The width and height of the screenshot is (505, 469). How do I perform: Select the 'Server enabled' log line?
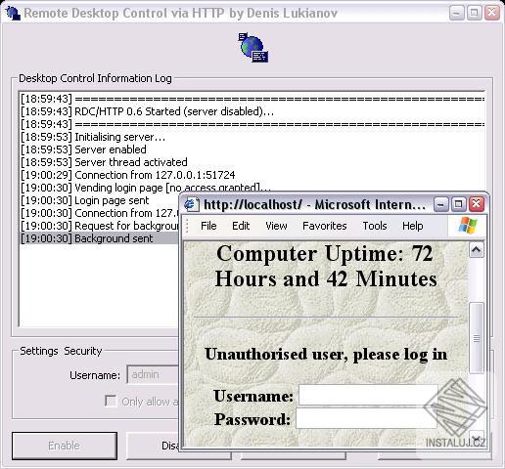(x=83, y=149)
